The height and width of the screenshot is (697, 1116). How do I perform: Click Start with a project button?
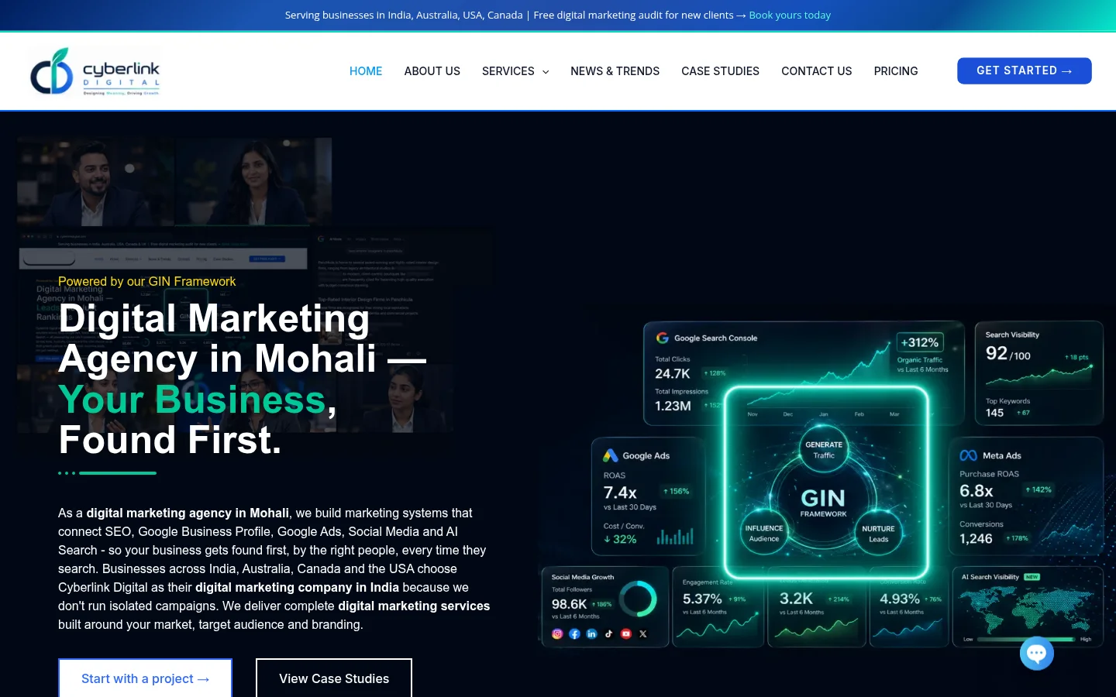click(145, 678)
